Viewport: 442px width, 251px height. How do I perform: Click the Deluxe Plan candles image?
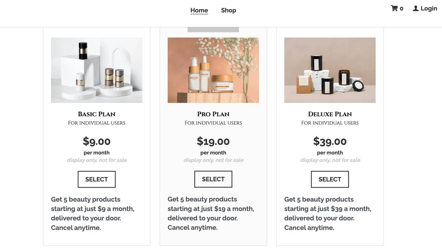click(x=330, y=70)
